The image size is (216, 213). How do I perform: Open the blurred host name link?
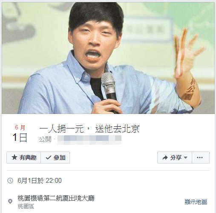[x=89, y=140]
